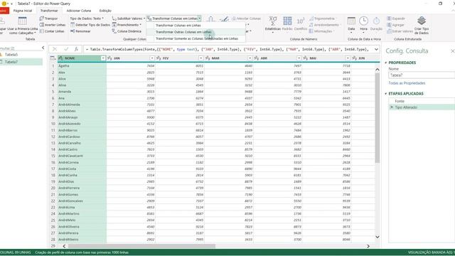
Task: Click the Transpor icon
Action: coord(41,18)
